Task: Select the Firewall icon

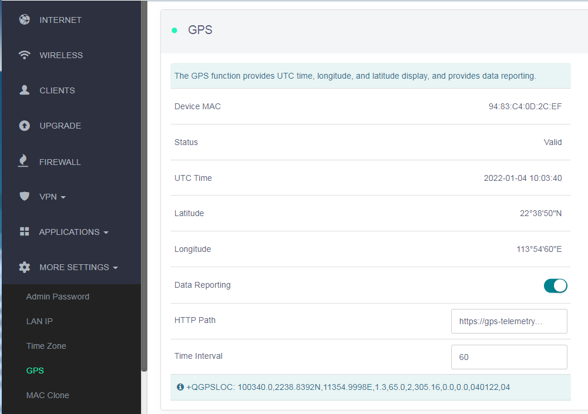Action: [x=24, y=161]
